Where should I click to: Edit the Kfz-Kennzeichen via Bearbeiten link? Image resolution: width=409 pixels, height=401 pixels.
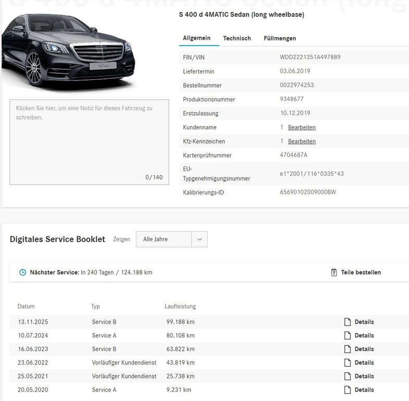point(302,141)
